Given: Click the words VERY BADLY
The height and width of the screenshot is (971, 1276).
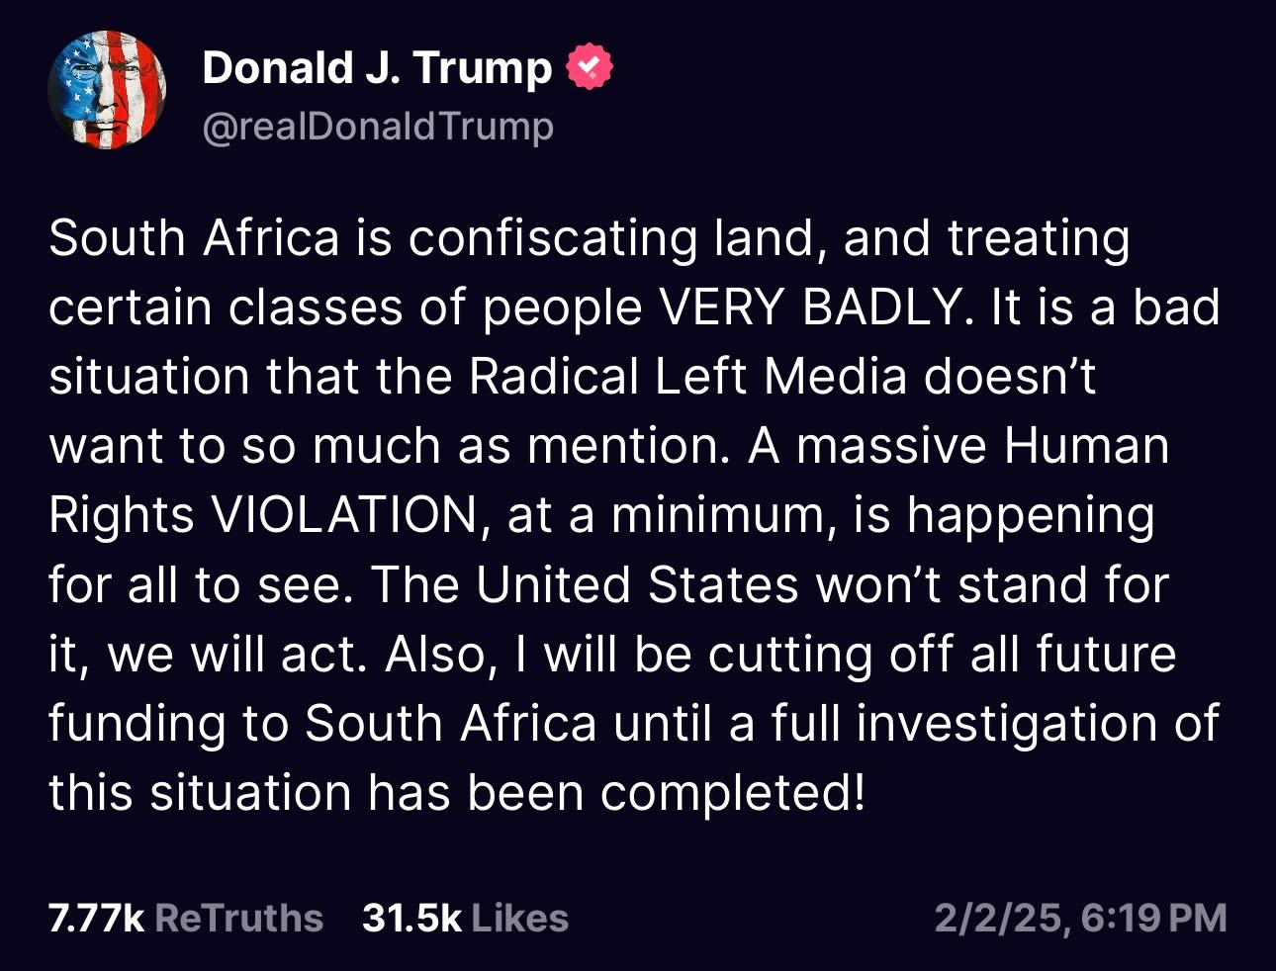Looking at the screenshot, I should tap(809, 308).
